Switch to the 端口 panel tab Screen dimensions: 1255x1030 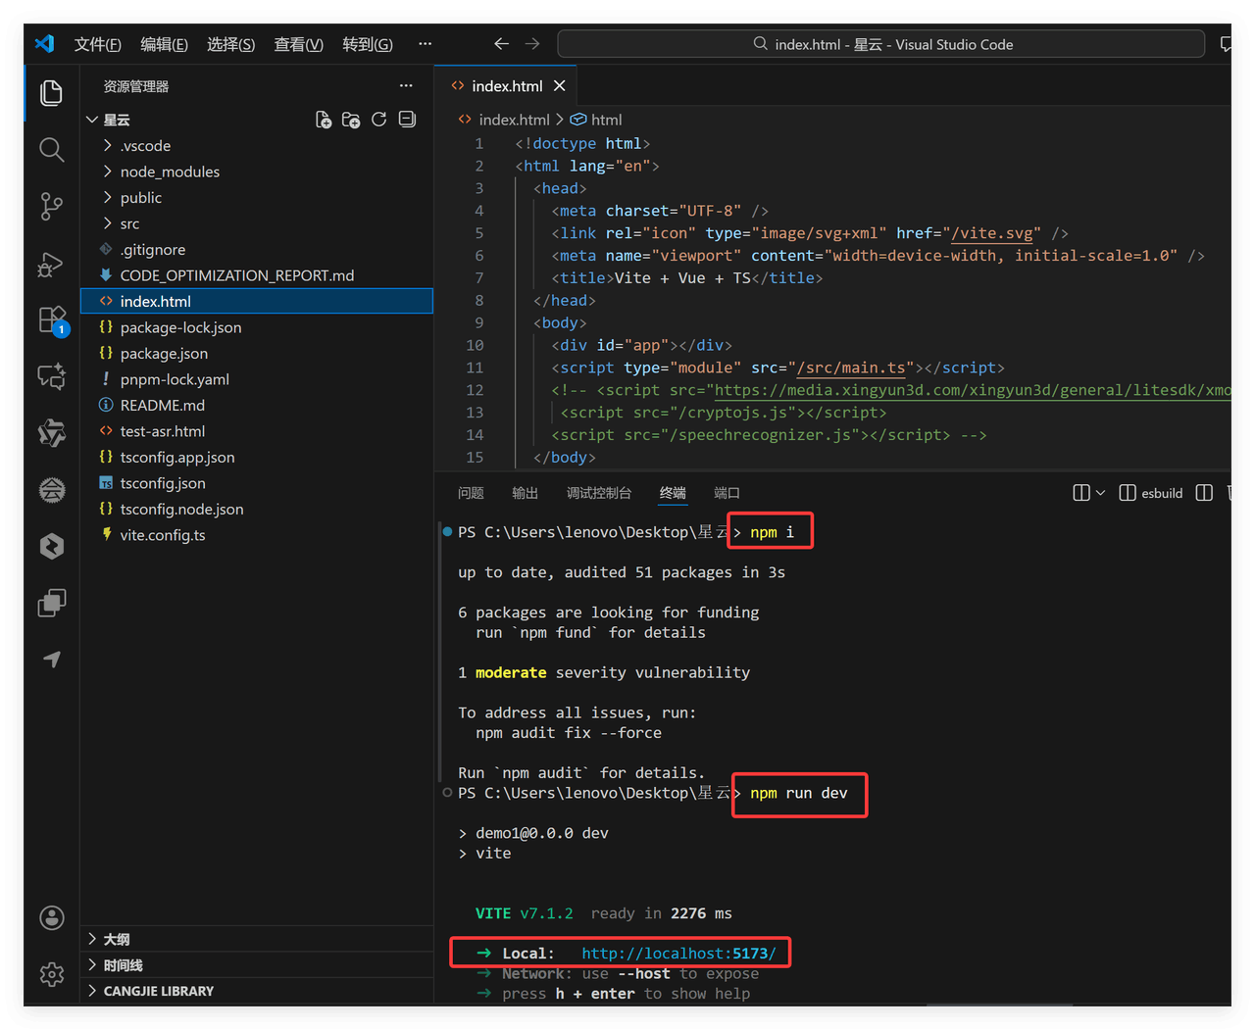727,493
